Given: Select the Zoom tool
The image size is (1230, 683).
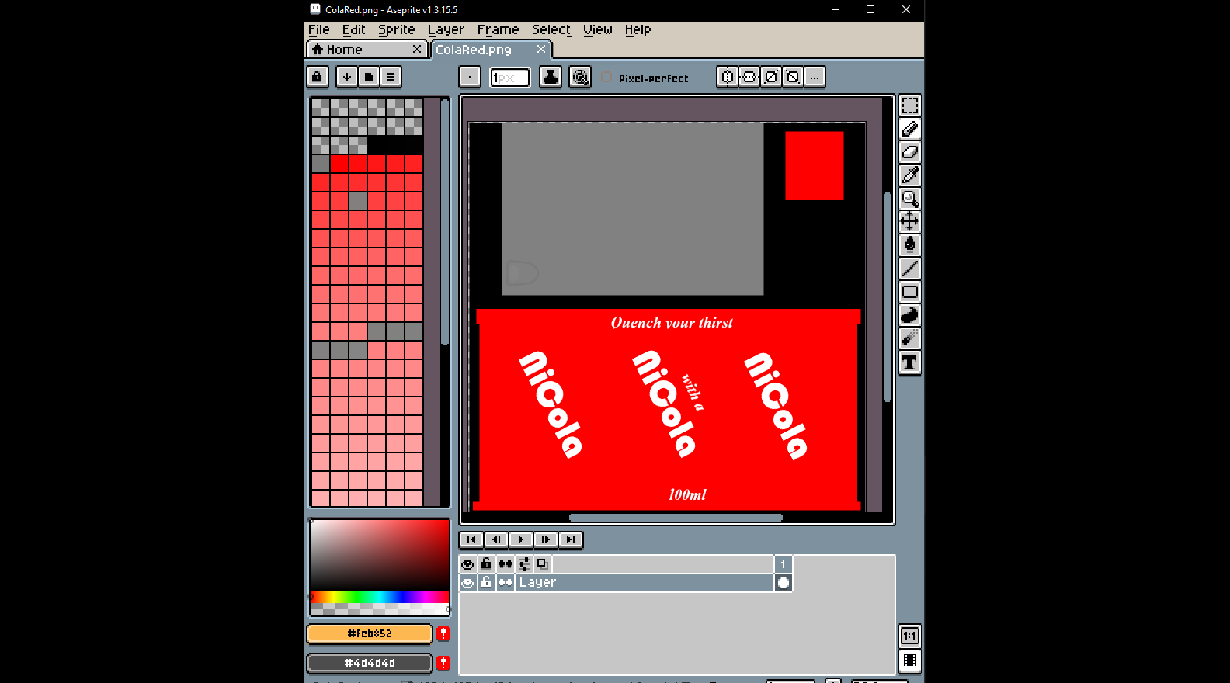Looking at the screenshot, I should click(x=909, y=199).
